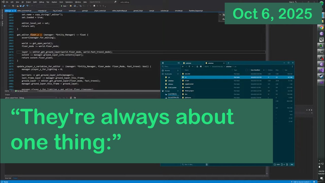Select the Wwise project folder
The image size is (325, 183).
pos(238,91)
